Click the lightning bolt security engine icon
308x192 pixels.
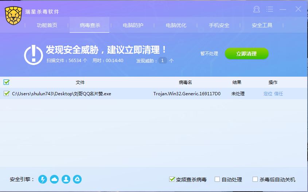(43, 179)
